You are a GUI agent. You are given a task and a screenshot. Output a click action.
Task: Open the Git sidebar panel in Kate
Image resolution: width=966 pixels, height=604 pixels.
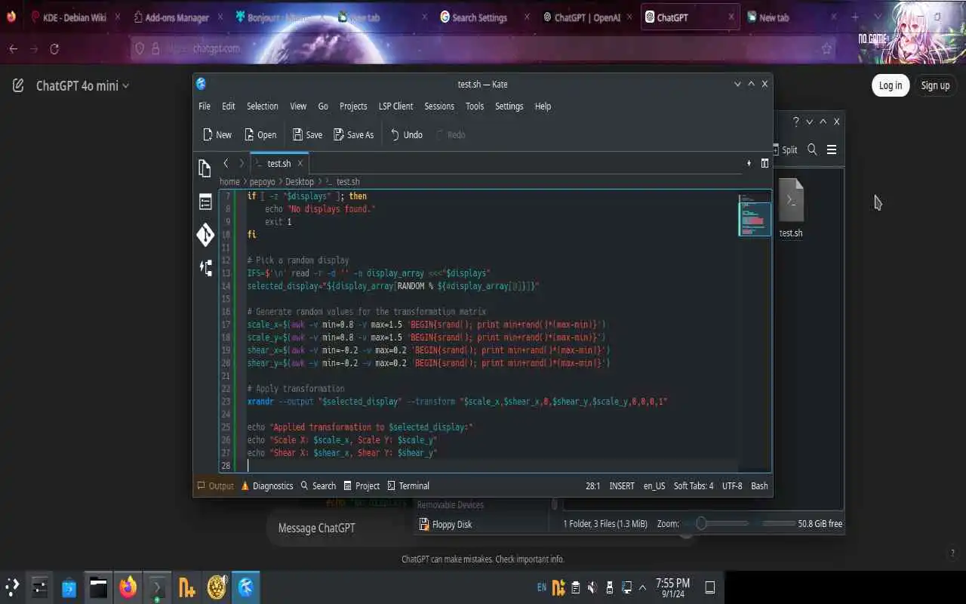click(x=205, y=235)
